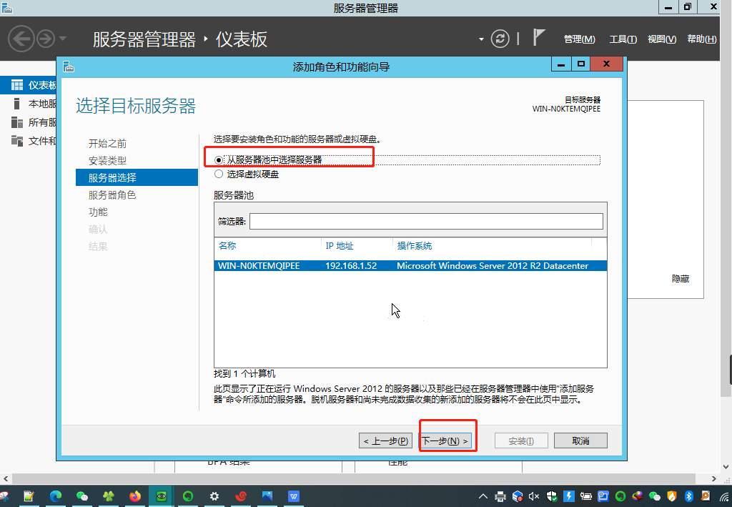Click the refresh icon in Server Manager
732x507 pixels.
[x=500, y=39]
